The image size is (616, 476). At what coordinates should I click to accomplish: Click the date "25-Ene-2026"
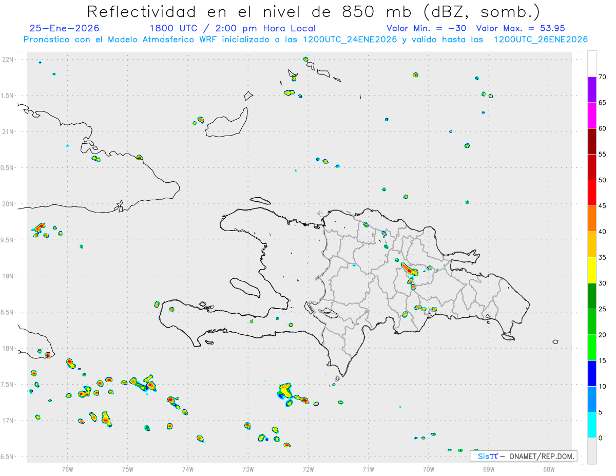[64, 28]
